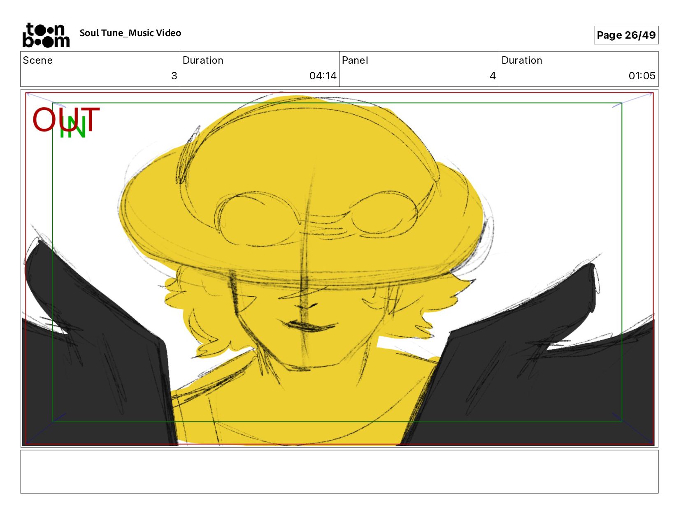Click the scene duration value '04:14'

[323, 76]
